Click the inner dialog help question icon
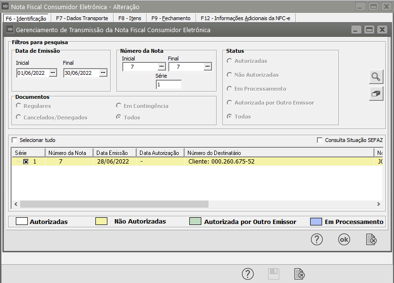The width and height of the screenshot is (394, 283). tap(317, 240)
